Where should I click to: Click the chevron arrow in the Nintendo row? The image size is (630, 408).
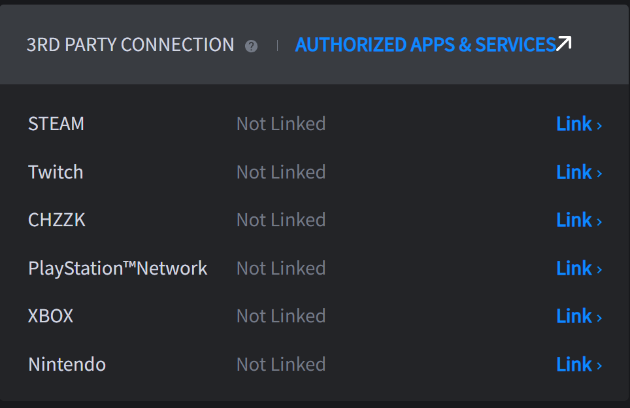pyautogui.click(x=599, y=365)
